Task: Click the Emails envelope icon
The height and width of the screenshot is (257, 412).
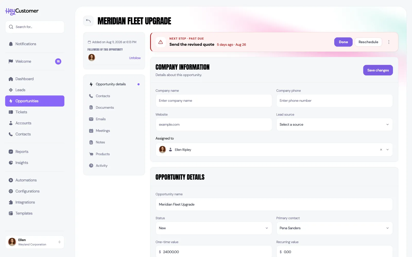Action: [x=91, y=119]
